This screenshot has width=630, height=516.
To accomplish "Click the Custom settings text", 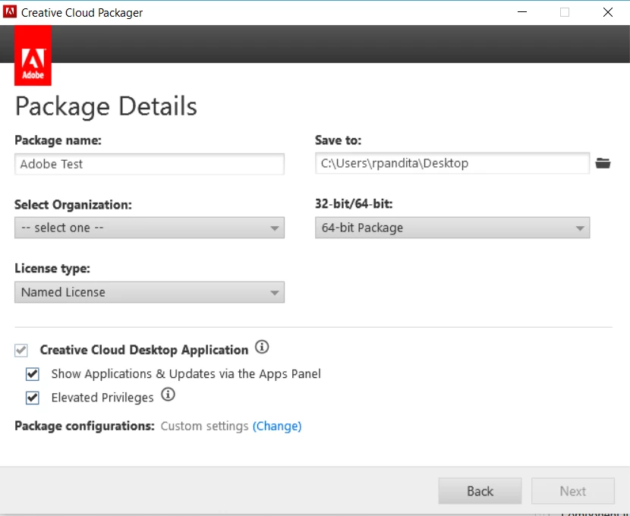I will click(204, 426).
